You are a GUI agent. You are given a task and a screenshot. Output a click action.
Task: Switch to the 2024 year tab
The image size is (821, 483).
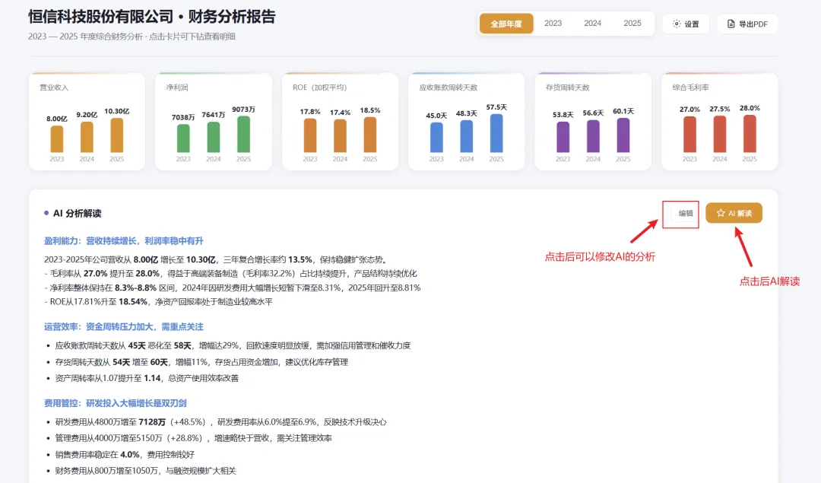pyautogui.click(x=593, y=24)
